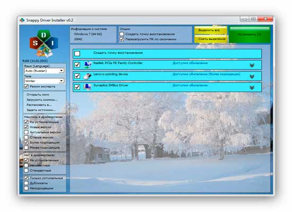Uncheck Перезагрузить ПК по окончании option

click(x=122, y=39)
